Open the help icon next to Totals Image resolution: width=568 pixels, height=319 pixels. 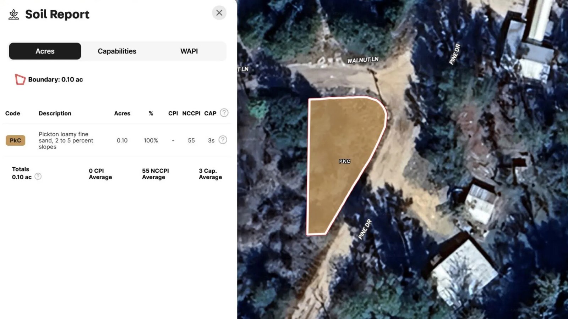click(x=38, y=177)
